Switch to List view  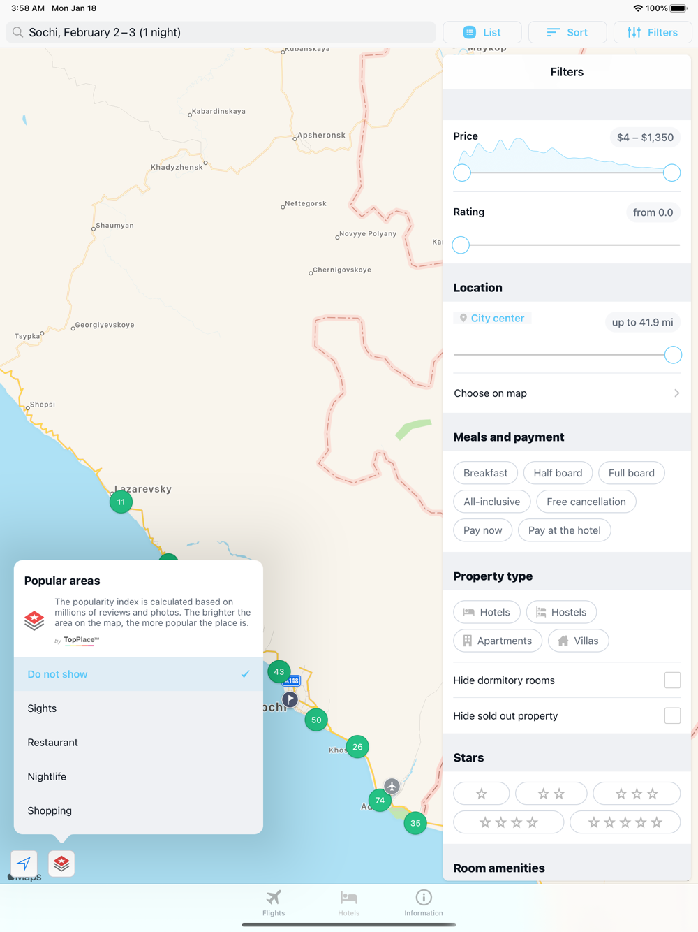[482, 32]
